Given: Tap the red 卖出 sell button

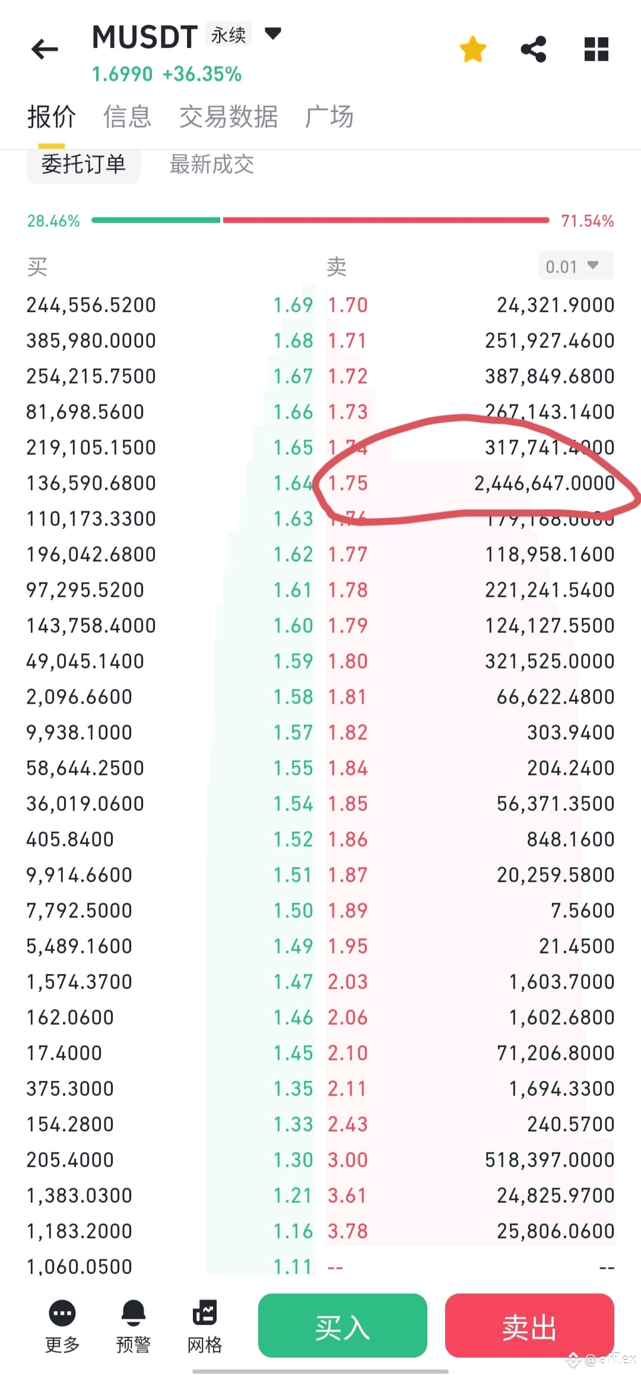Looking at the screenshot, I should point(529,1325).
